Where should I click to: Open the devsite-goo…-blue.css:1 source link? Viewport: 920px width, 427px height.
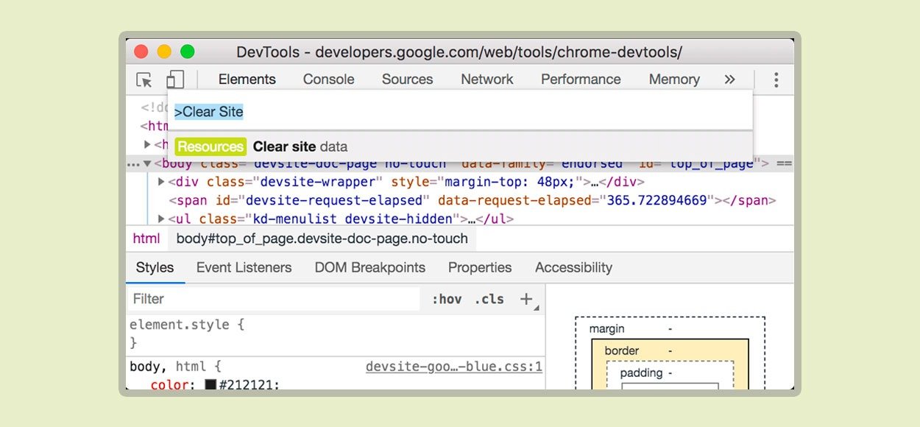point(454,367)
